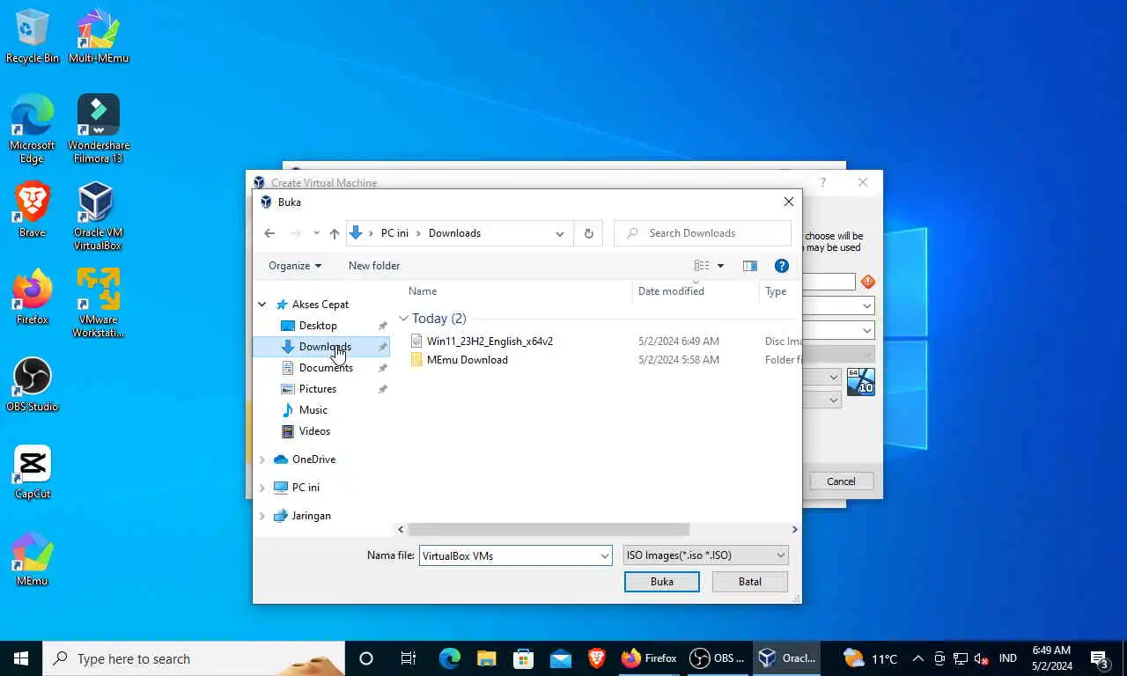The image size is (1127, 676).
Task: Open Task View on taskbar
Action: click(408, 658)
